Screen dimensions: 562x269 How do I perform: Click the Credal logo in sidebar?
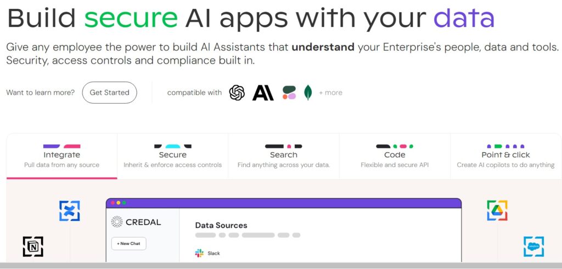tap(136, 222)
